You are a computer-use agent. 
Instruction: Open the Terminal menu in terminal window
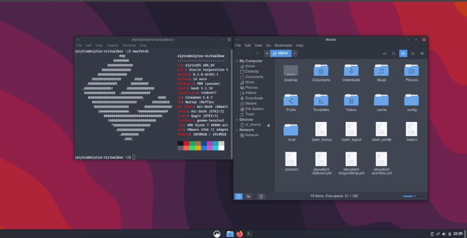pos(128,45)
